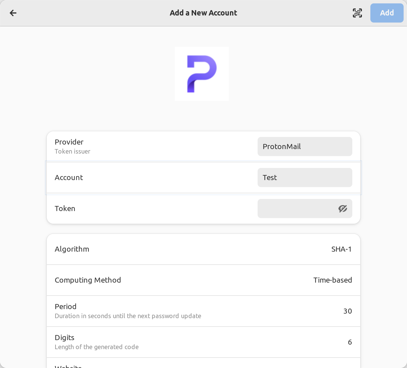Select the Website row at the bottom

tap(203, 365)
